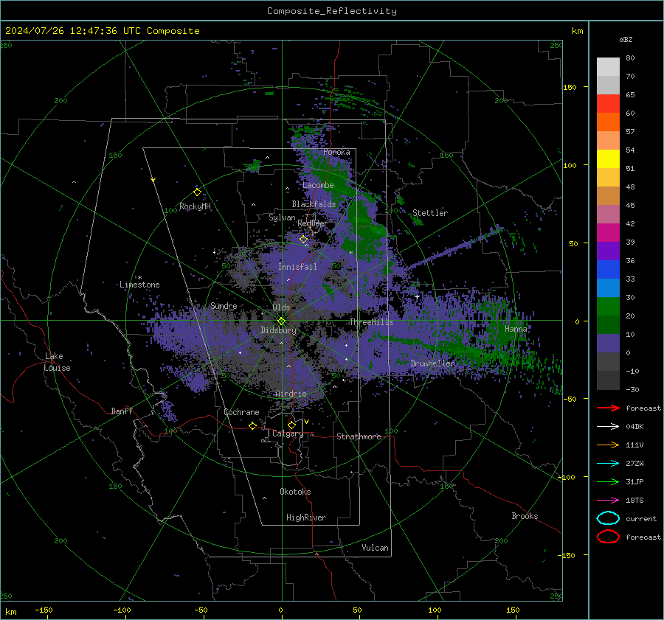Click the cyan 'current' ellipse legend icon

tap(608, 518)
